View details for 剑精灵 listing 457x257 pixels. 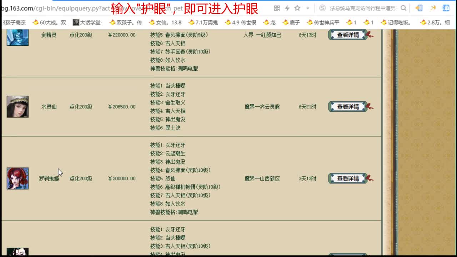tap(348, 35)
